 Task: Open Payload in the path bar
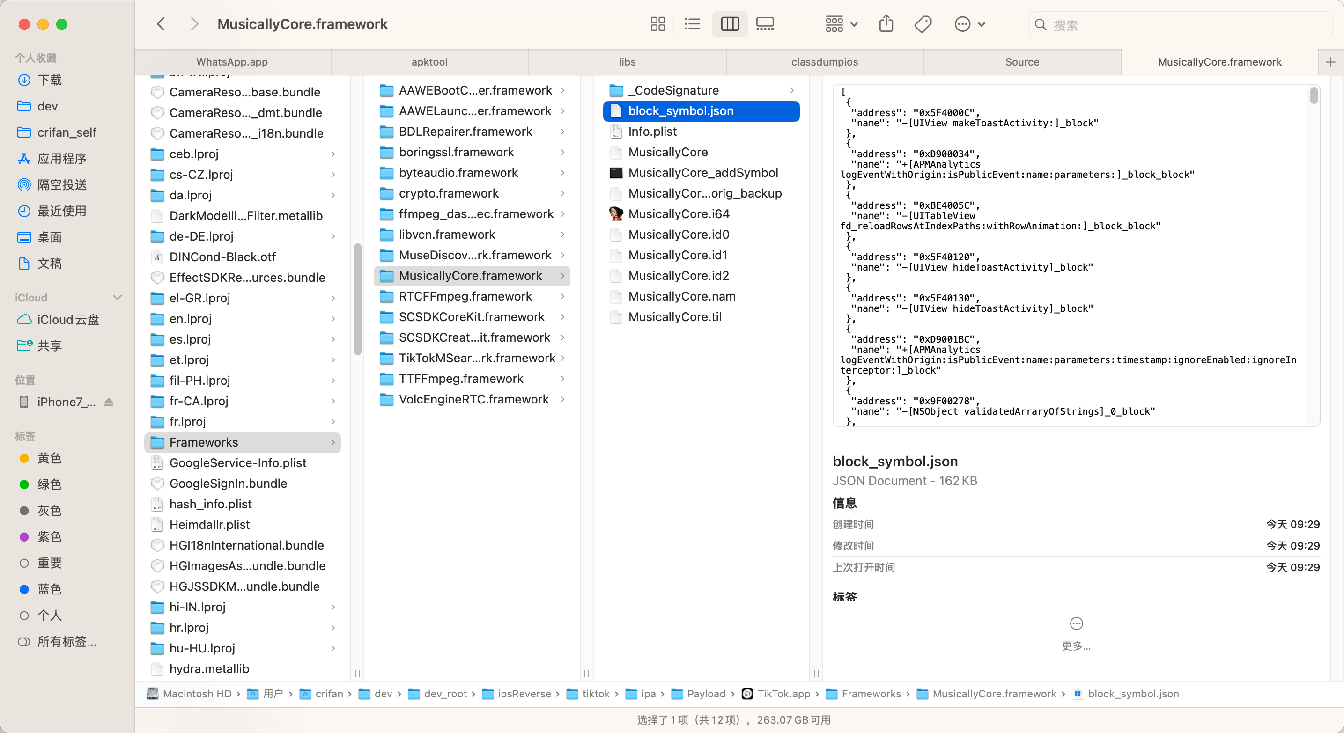pyautogui.click(x=698, y=693)
